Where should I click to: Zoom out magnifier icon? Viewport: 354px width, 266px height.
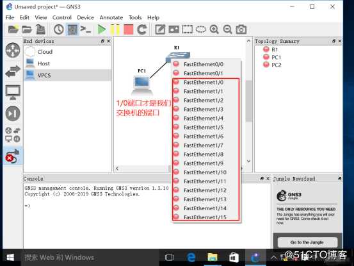point(228,29)
